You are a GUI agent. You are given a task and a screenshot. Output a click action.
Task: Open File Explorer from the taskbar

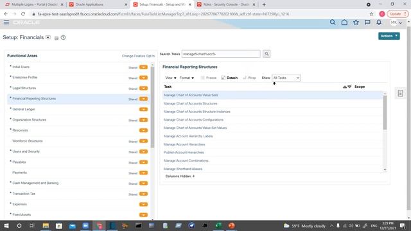[x=46, y=225]
